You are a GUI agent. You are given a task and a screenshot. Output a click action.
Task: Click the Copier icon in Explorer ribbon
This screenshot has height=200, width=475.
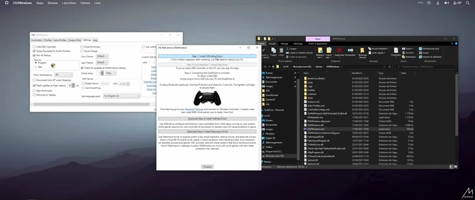[274, 50]
